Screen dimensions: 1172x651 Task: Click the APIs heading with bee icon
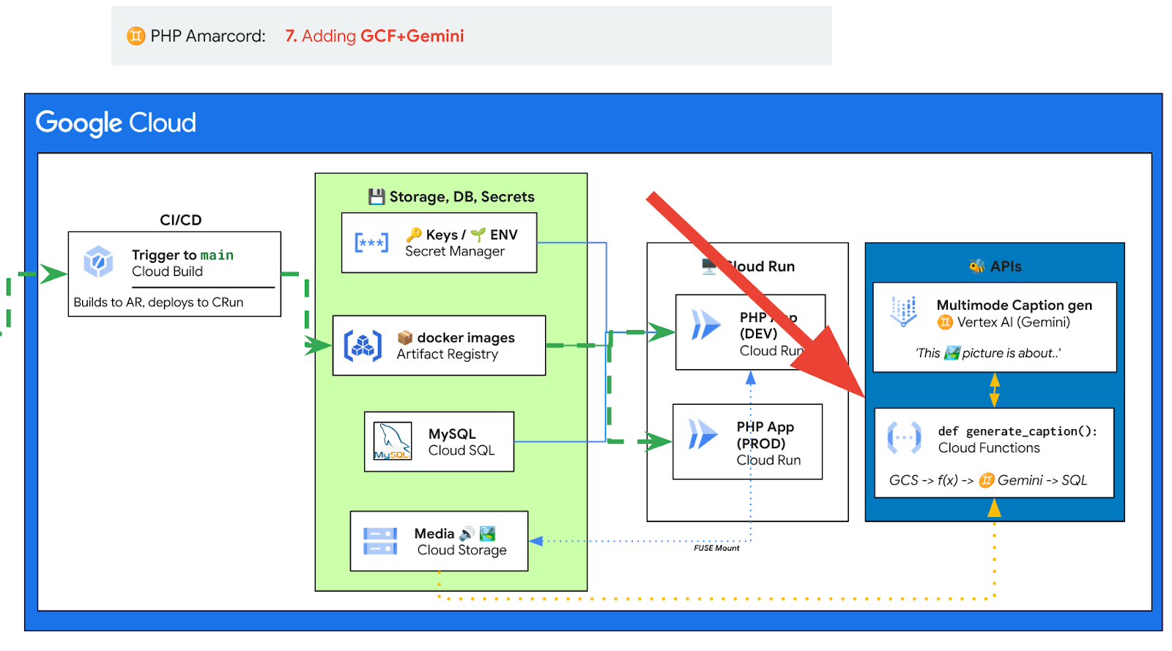pos(995,267)
